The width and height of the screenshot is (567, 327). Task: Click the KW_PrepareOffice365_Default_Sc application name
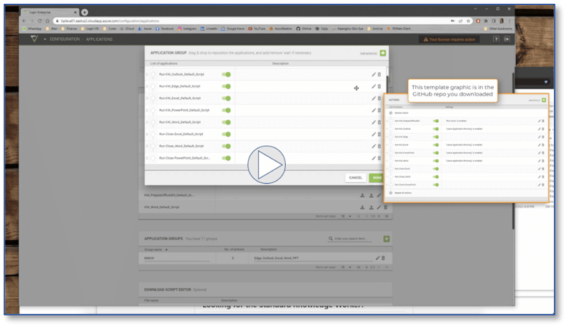169,195
